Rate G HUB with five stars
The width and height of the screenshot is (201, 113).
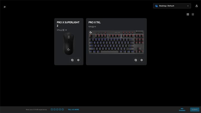point(63,109)
